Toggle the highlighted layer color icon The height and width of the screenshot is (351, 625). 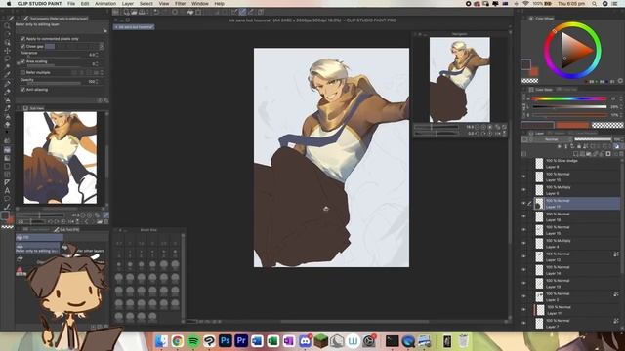click(x=617, y=146)
